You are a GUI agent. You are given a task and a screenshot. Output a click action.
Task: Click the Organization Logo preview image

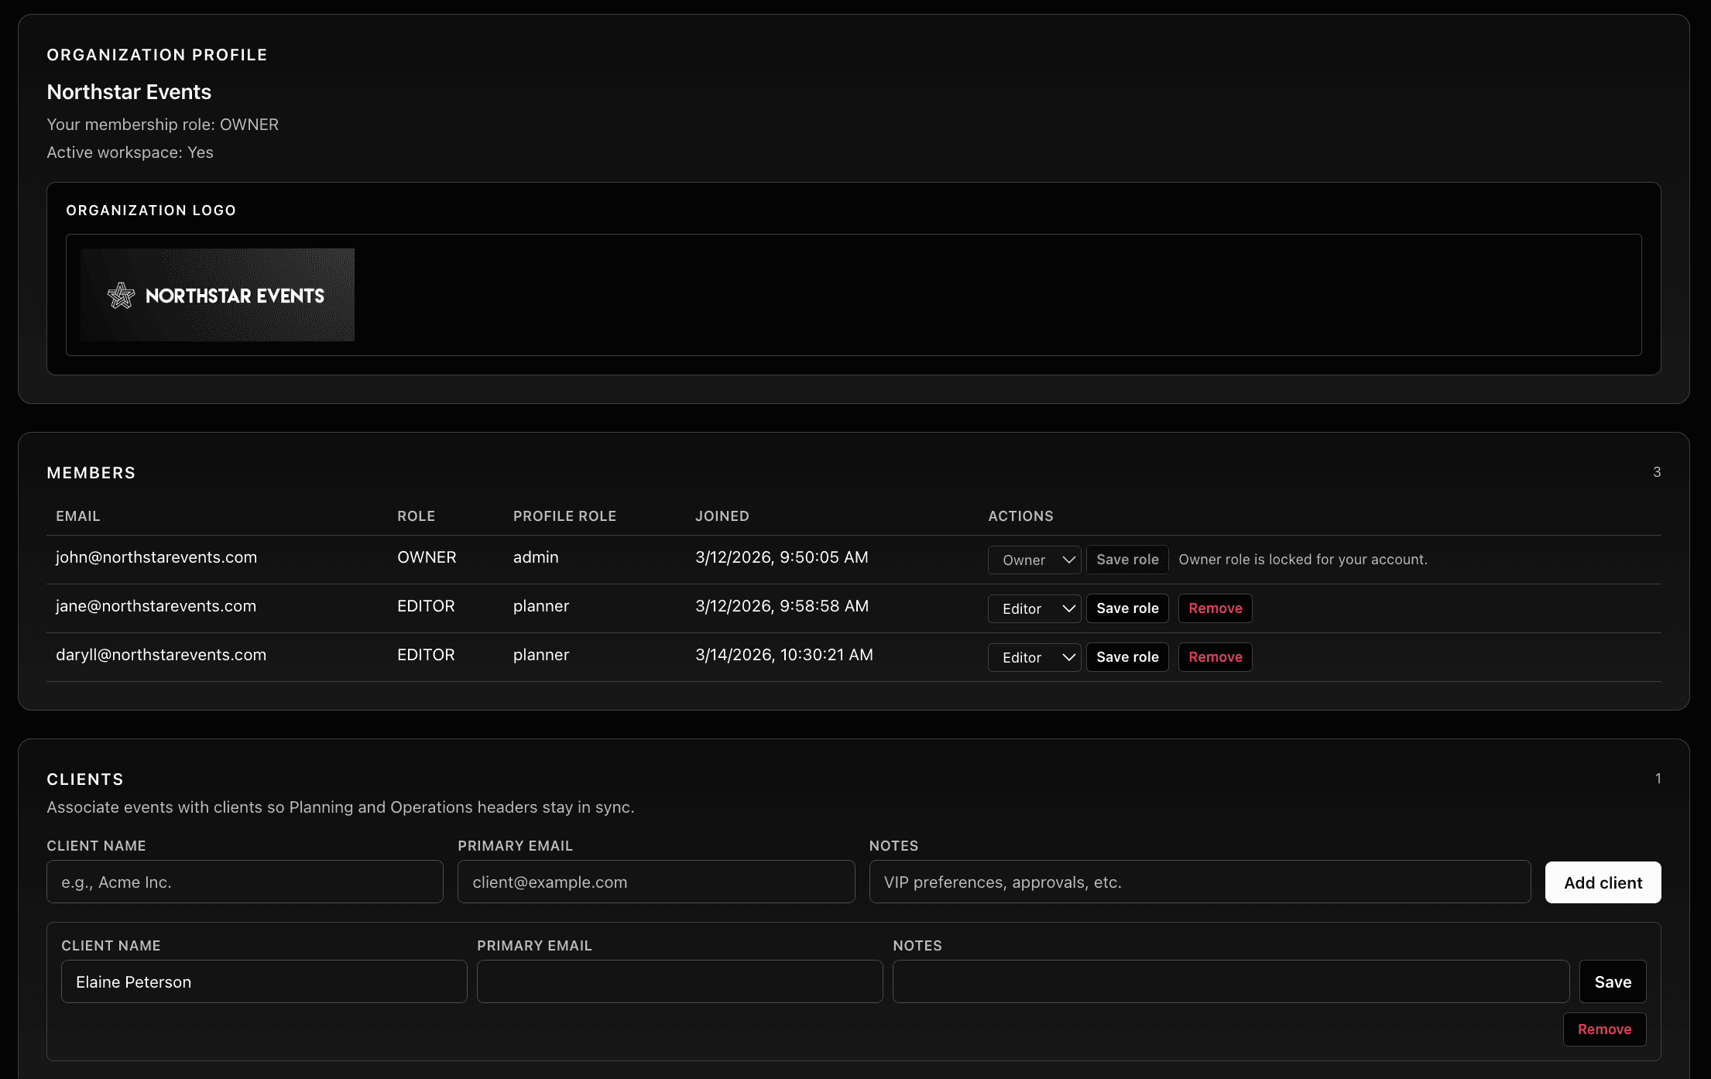point(217,295)
